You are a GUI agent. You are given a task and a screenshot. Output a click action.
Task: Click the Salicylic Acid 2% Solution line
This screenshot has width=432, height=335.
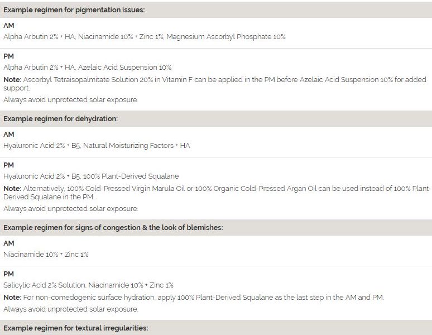click(88, 285)
